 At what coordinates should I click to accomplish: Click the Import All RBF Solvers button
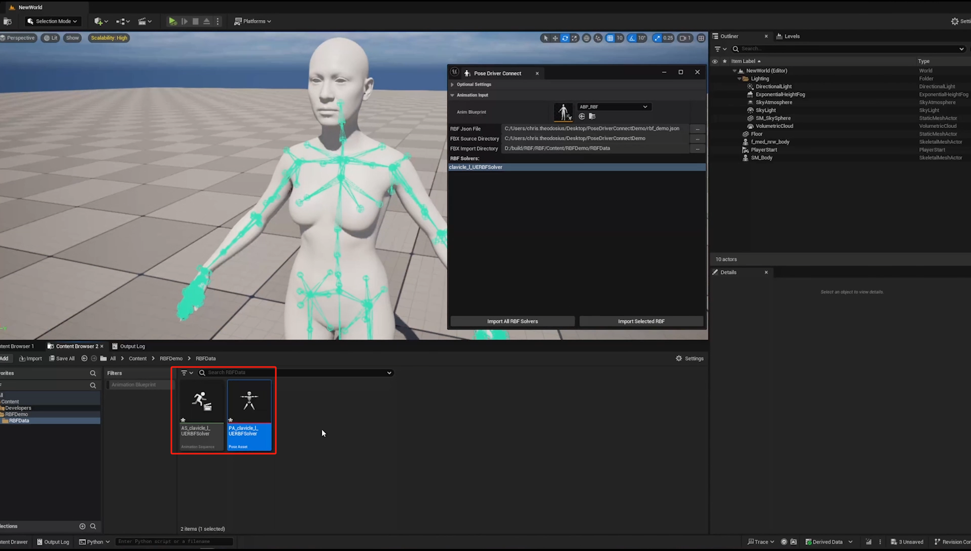point(512,321)
